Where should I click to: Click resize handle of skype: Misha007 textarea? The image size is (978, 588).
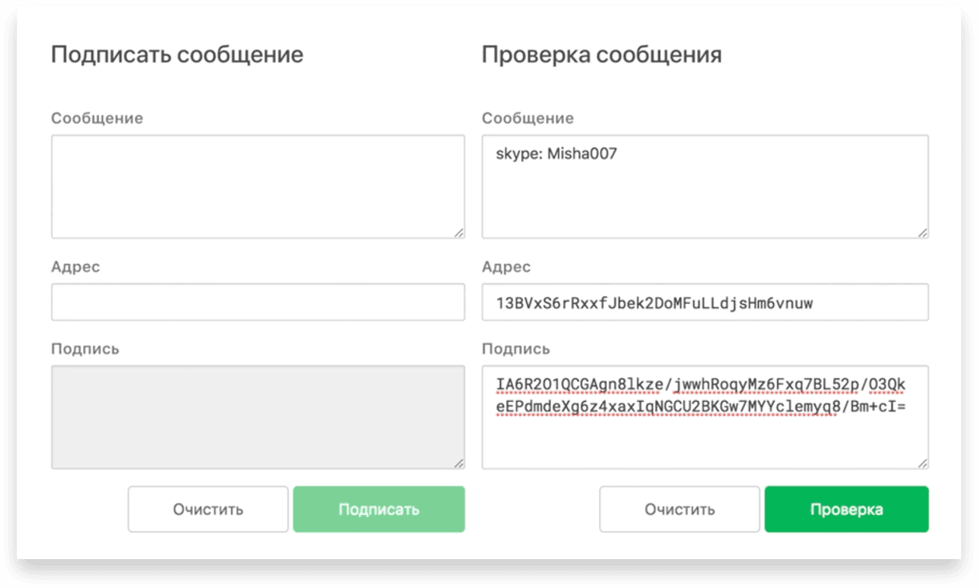point(923,232)
